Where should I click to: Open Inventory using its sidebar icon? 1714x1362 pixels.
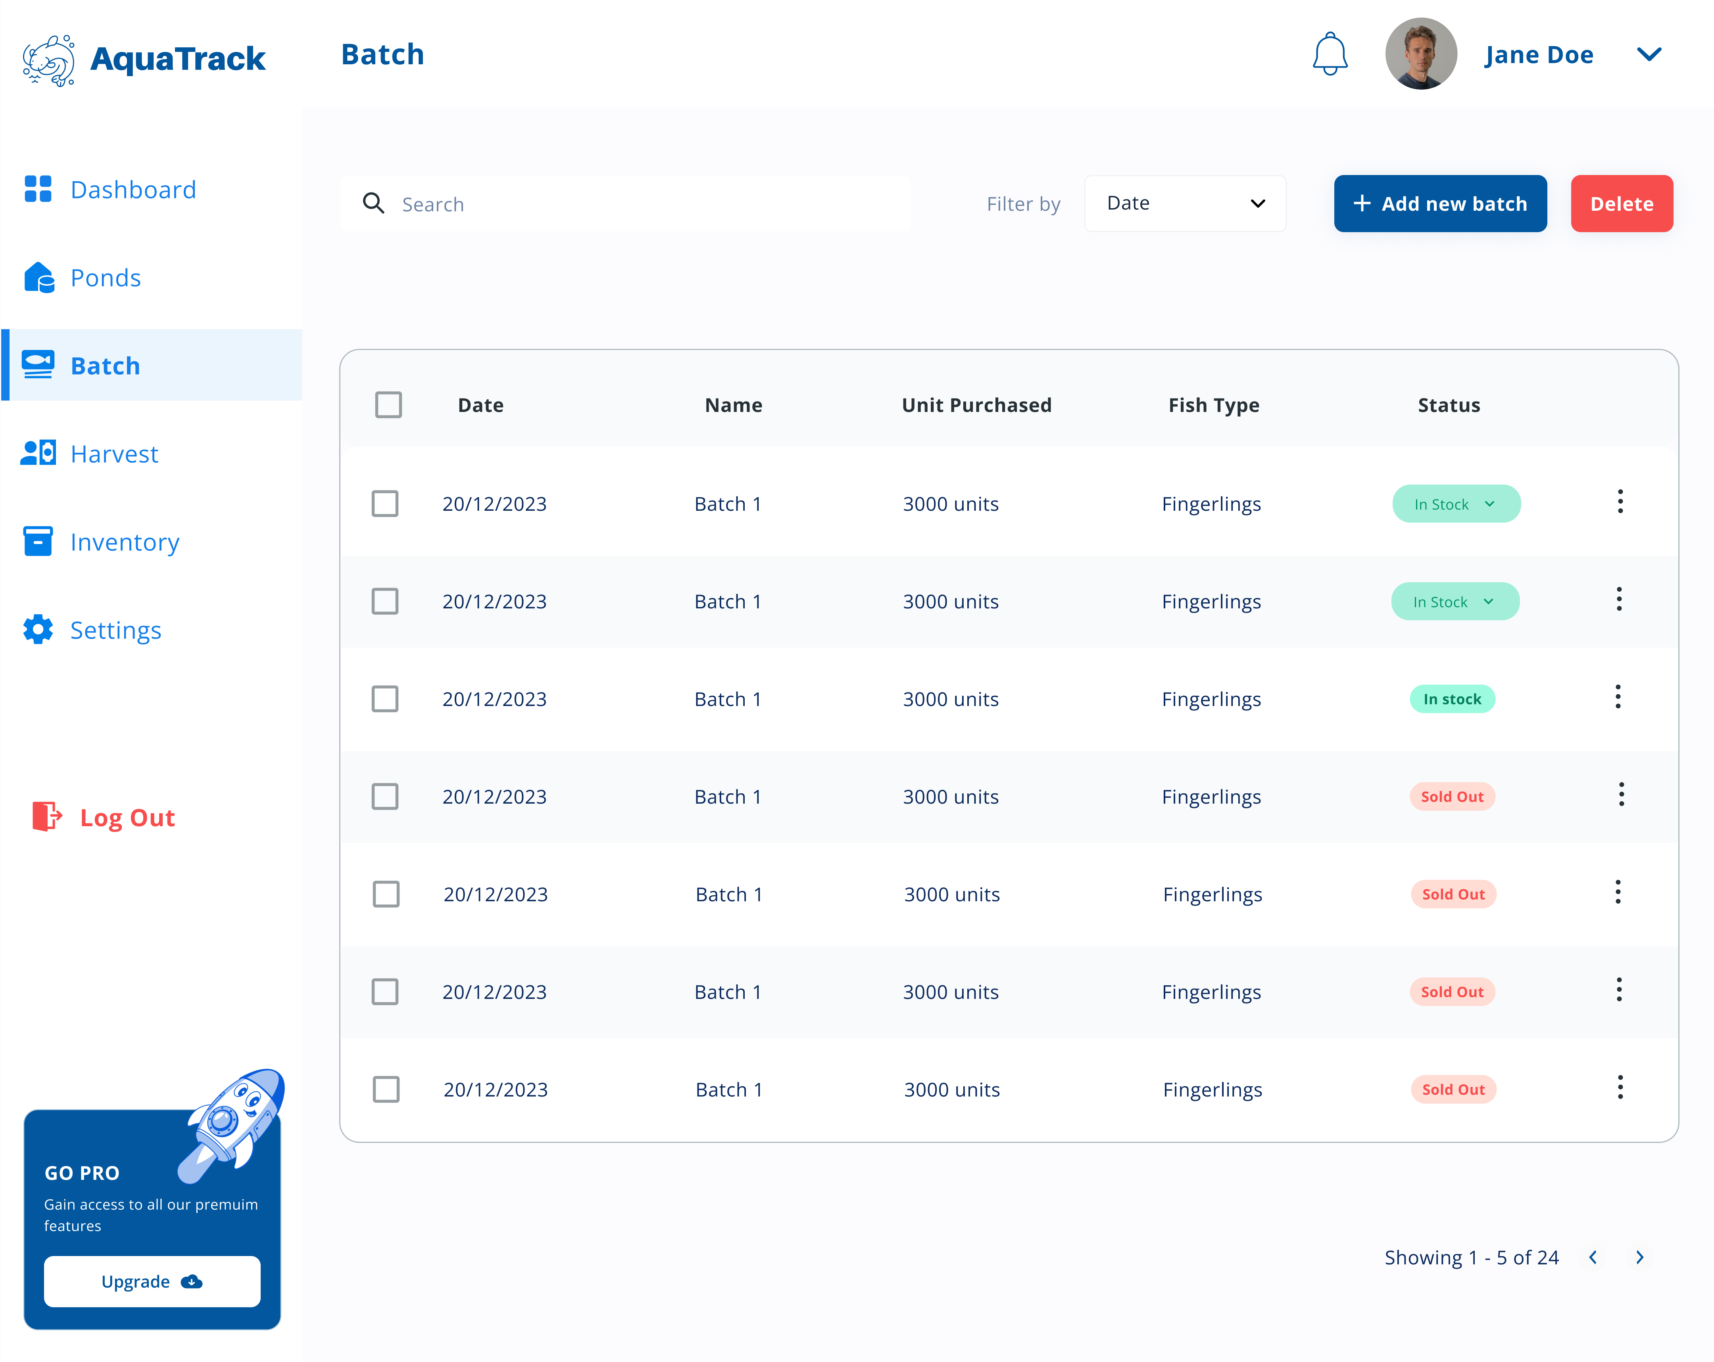pos(37,541)
